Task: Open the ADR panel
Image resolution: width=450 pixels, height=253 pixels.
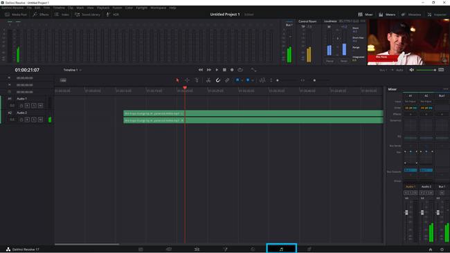Action: pyautogui.click(x=113, y=15)
